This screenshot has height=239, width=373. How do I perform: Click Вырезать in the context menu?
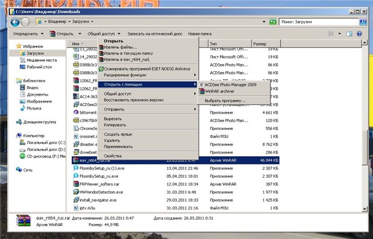[x=112, y=119]
